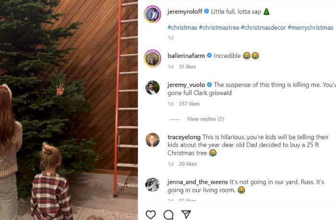This screenshot has width=336, height=220.
Task: Click ballerinafarm username
Action: (x=186, y=55)
